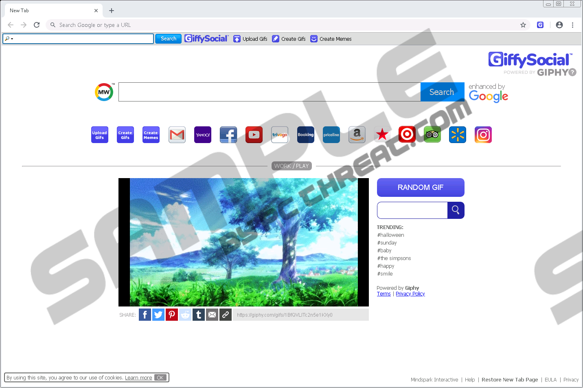Image resolution: width=583 pixels, height=388 pixels.
Task: Click the Facebook shortcut tile
Action: tap(228, 135)
